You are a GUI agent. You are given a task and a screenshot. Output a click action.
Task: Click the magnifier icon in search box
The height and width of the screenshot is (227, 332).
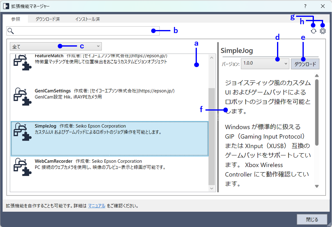point(11,31)
